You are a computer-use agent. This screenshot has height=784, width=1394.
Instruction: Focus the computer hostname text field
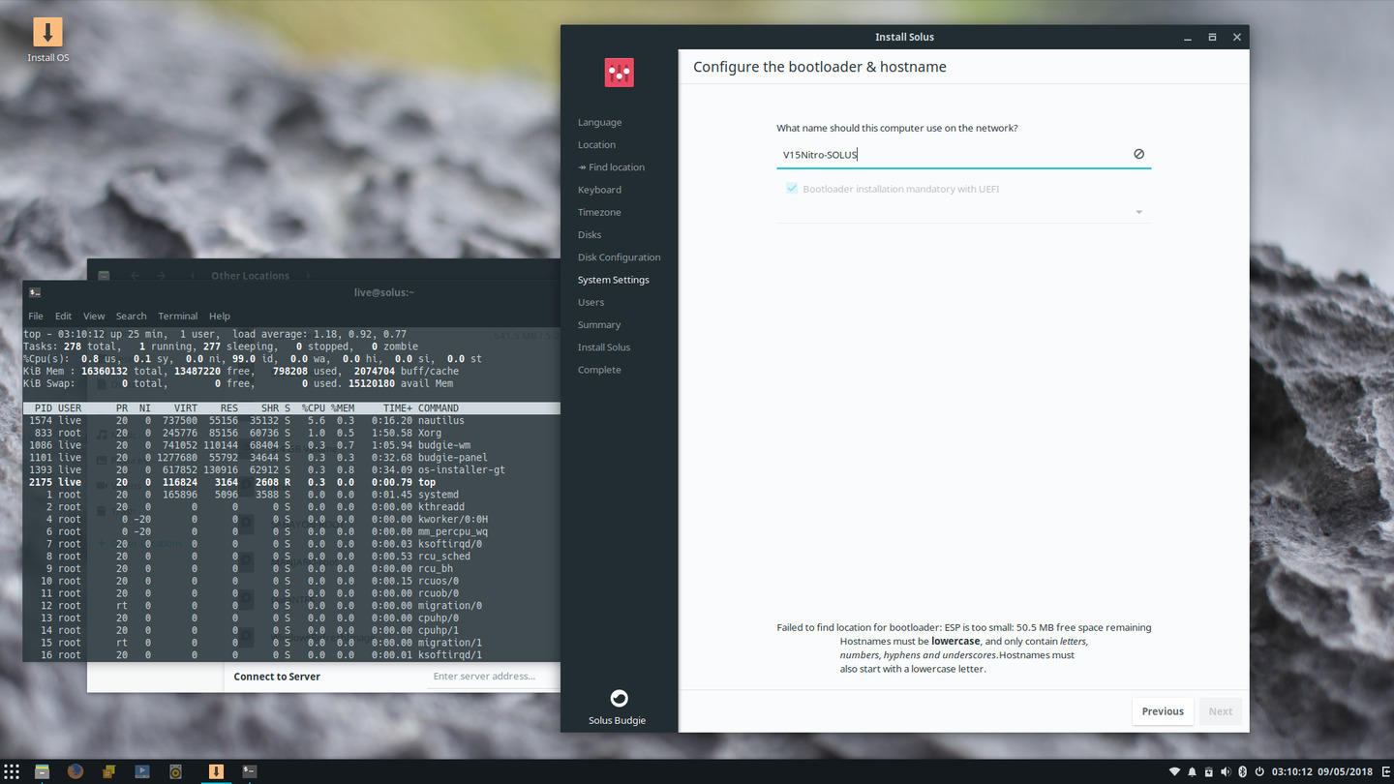pos(963,154)
